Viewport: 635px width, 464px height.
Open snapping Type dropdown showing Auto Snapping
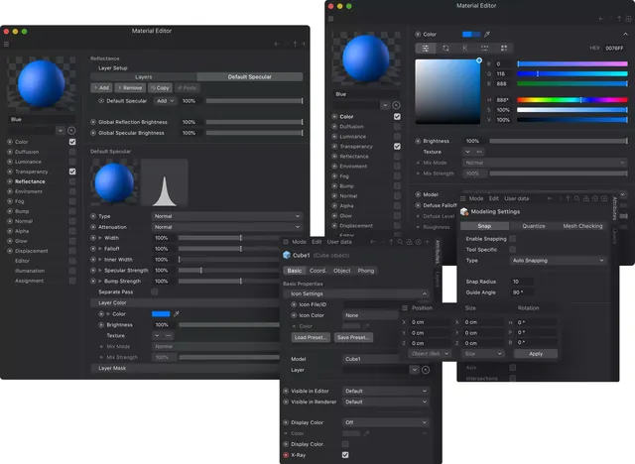pos(558,261)
